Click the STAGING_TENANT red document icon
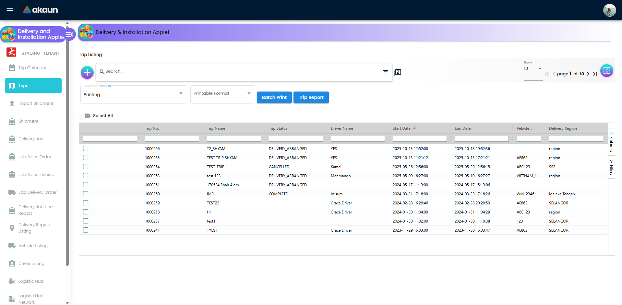Screen dimensions: 622x305 coord(11,52)
